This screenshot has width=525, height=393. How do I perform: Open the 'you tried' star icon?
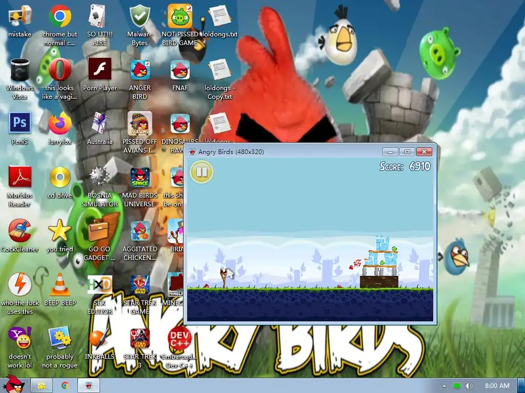pos(59,231)
